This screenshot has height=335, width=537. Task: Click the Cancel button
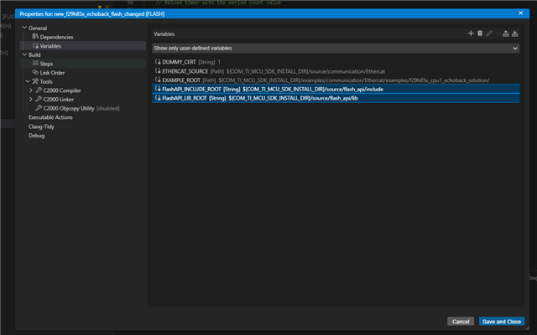click(461, 322)
